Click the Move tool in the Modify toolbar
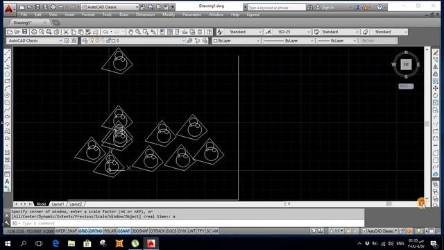This screenshot has width=444, height=250. (x=436, y=88)
